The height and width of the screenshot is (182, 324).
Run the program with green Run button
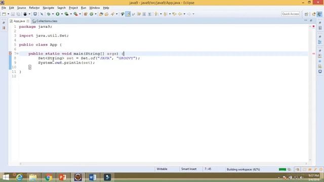point(58,14)
